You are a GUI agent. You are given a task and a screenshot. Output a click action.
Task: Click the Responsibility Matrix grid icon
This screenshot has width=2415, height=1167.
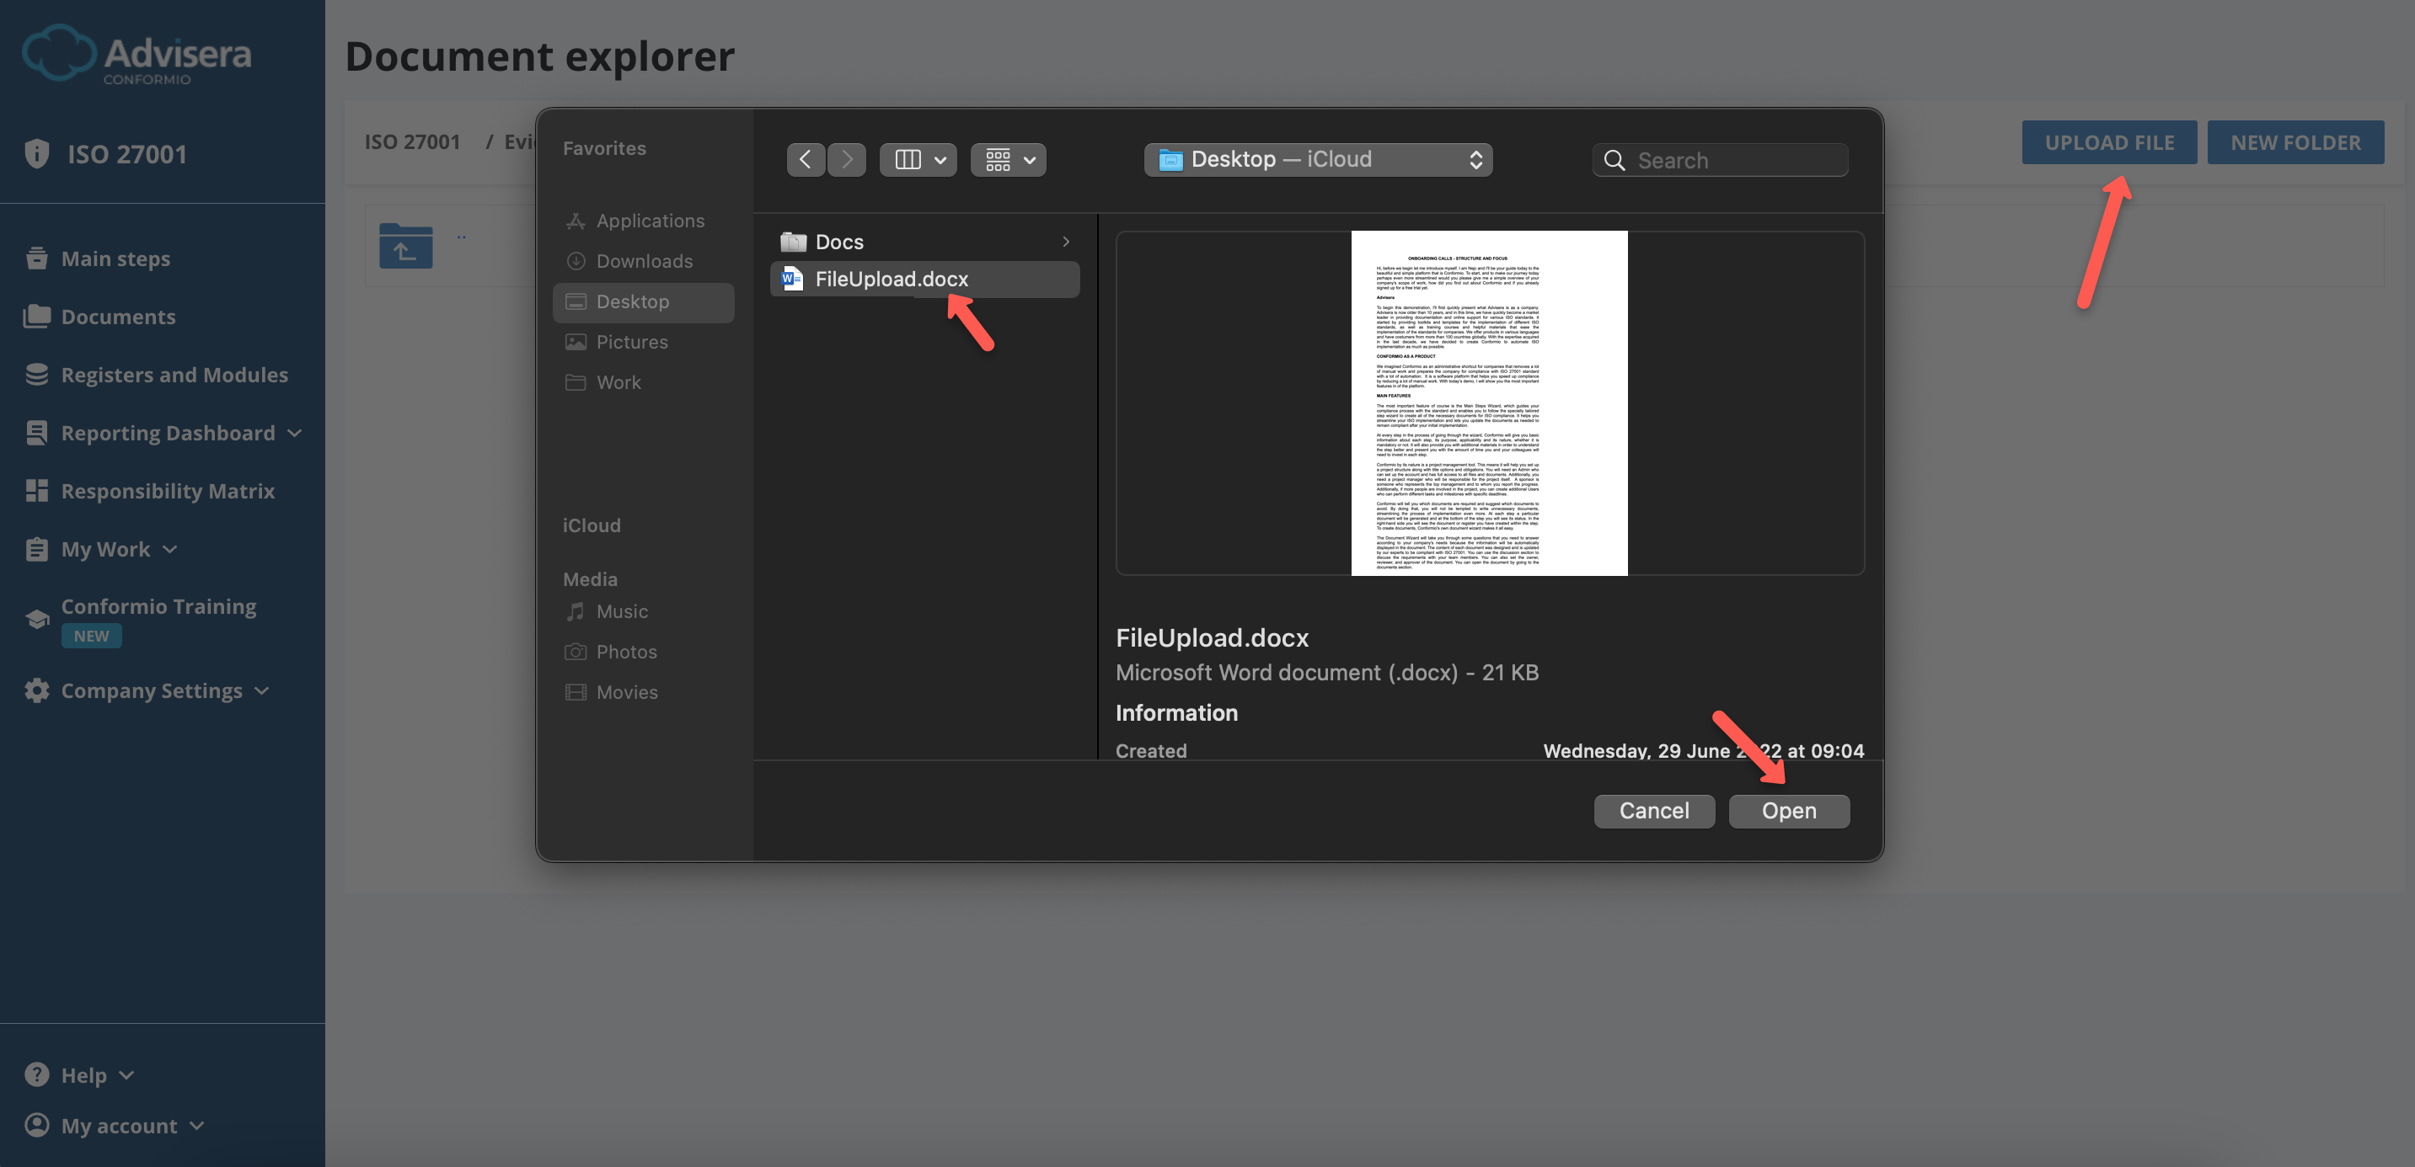click(36, 490)
